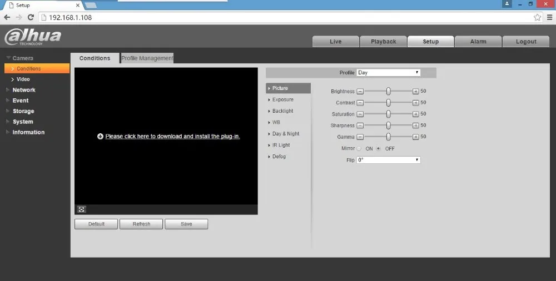Click the Save button
Screen dimensions: 556x281
pyautogui.click(x=186, y=224)
